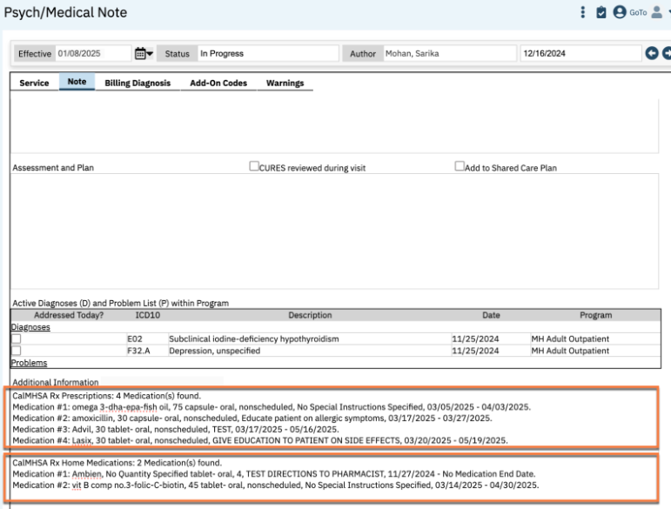The width and height of the screenshot is (671, 509).
Task: Click the clipboard checkmark icon
Action: tap(601, 12)
